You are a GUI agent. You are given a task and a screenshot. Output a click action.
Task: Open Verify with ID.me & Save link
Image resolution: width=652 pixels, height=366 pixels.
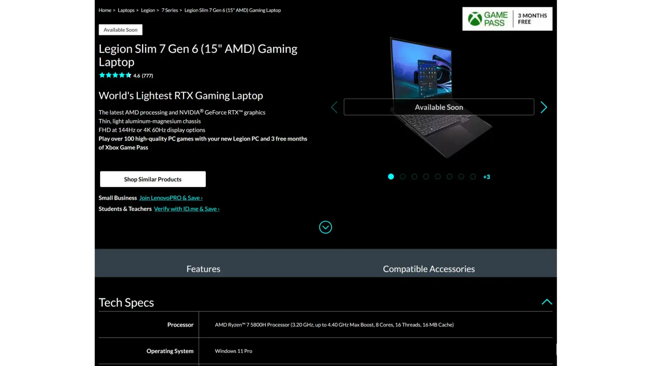tap(187, 209)
